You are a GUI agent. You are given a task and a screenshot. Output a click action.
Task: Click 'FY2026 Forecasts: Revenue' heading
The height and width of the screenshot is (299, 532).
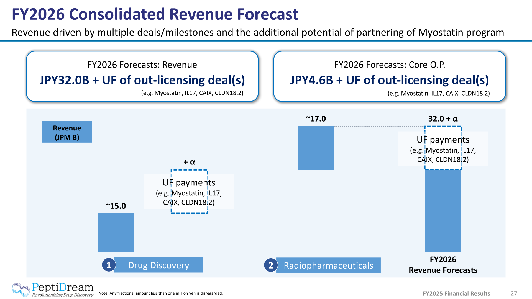142,65
